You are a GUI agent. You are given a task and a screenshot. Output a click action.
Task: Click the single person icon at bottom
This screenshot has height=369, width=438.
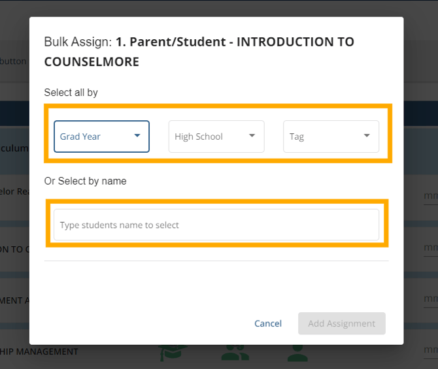pyautogui.click(x=297, y=352)
